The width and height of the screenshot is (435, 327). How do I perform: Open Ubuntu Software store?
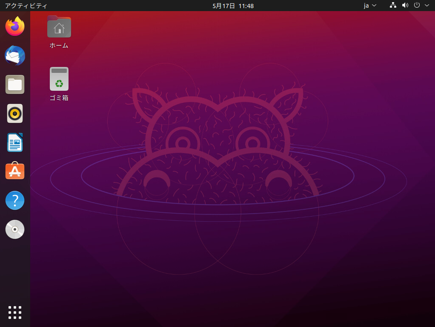tap(15, 171)
